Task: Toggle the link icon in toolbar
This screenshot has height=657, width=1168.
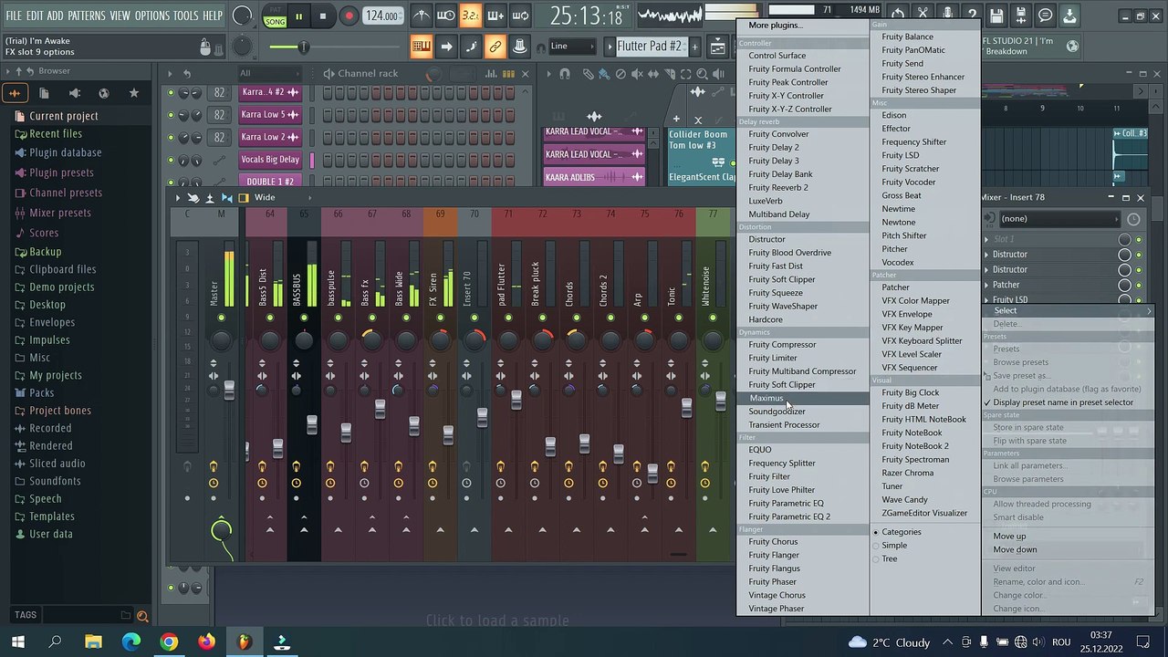Action: coord(495,47)
